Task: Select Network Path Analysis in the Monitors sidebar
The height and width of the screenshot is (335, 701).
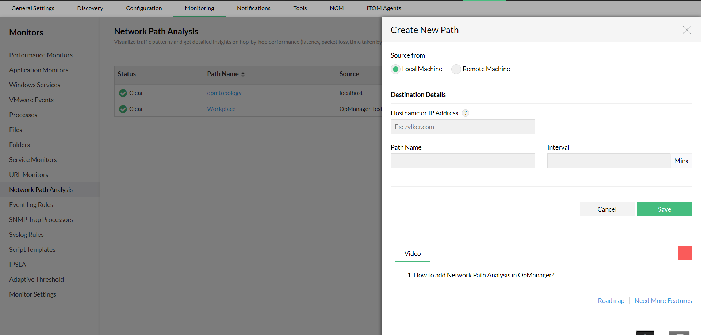Action: click(x=41, y=189)
